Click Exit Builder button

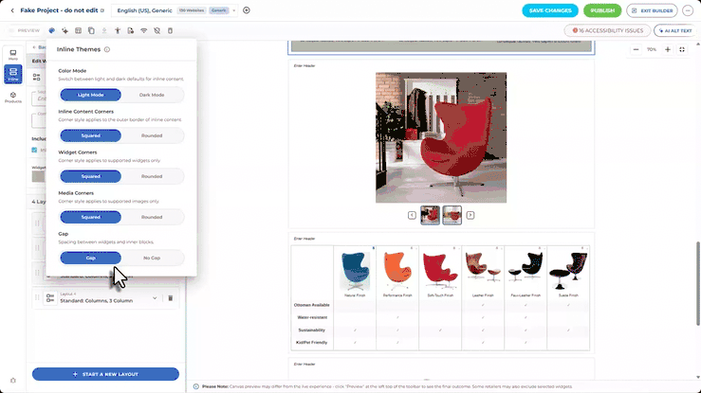click(652, 10)
